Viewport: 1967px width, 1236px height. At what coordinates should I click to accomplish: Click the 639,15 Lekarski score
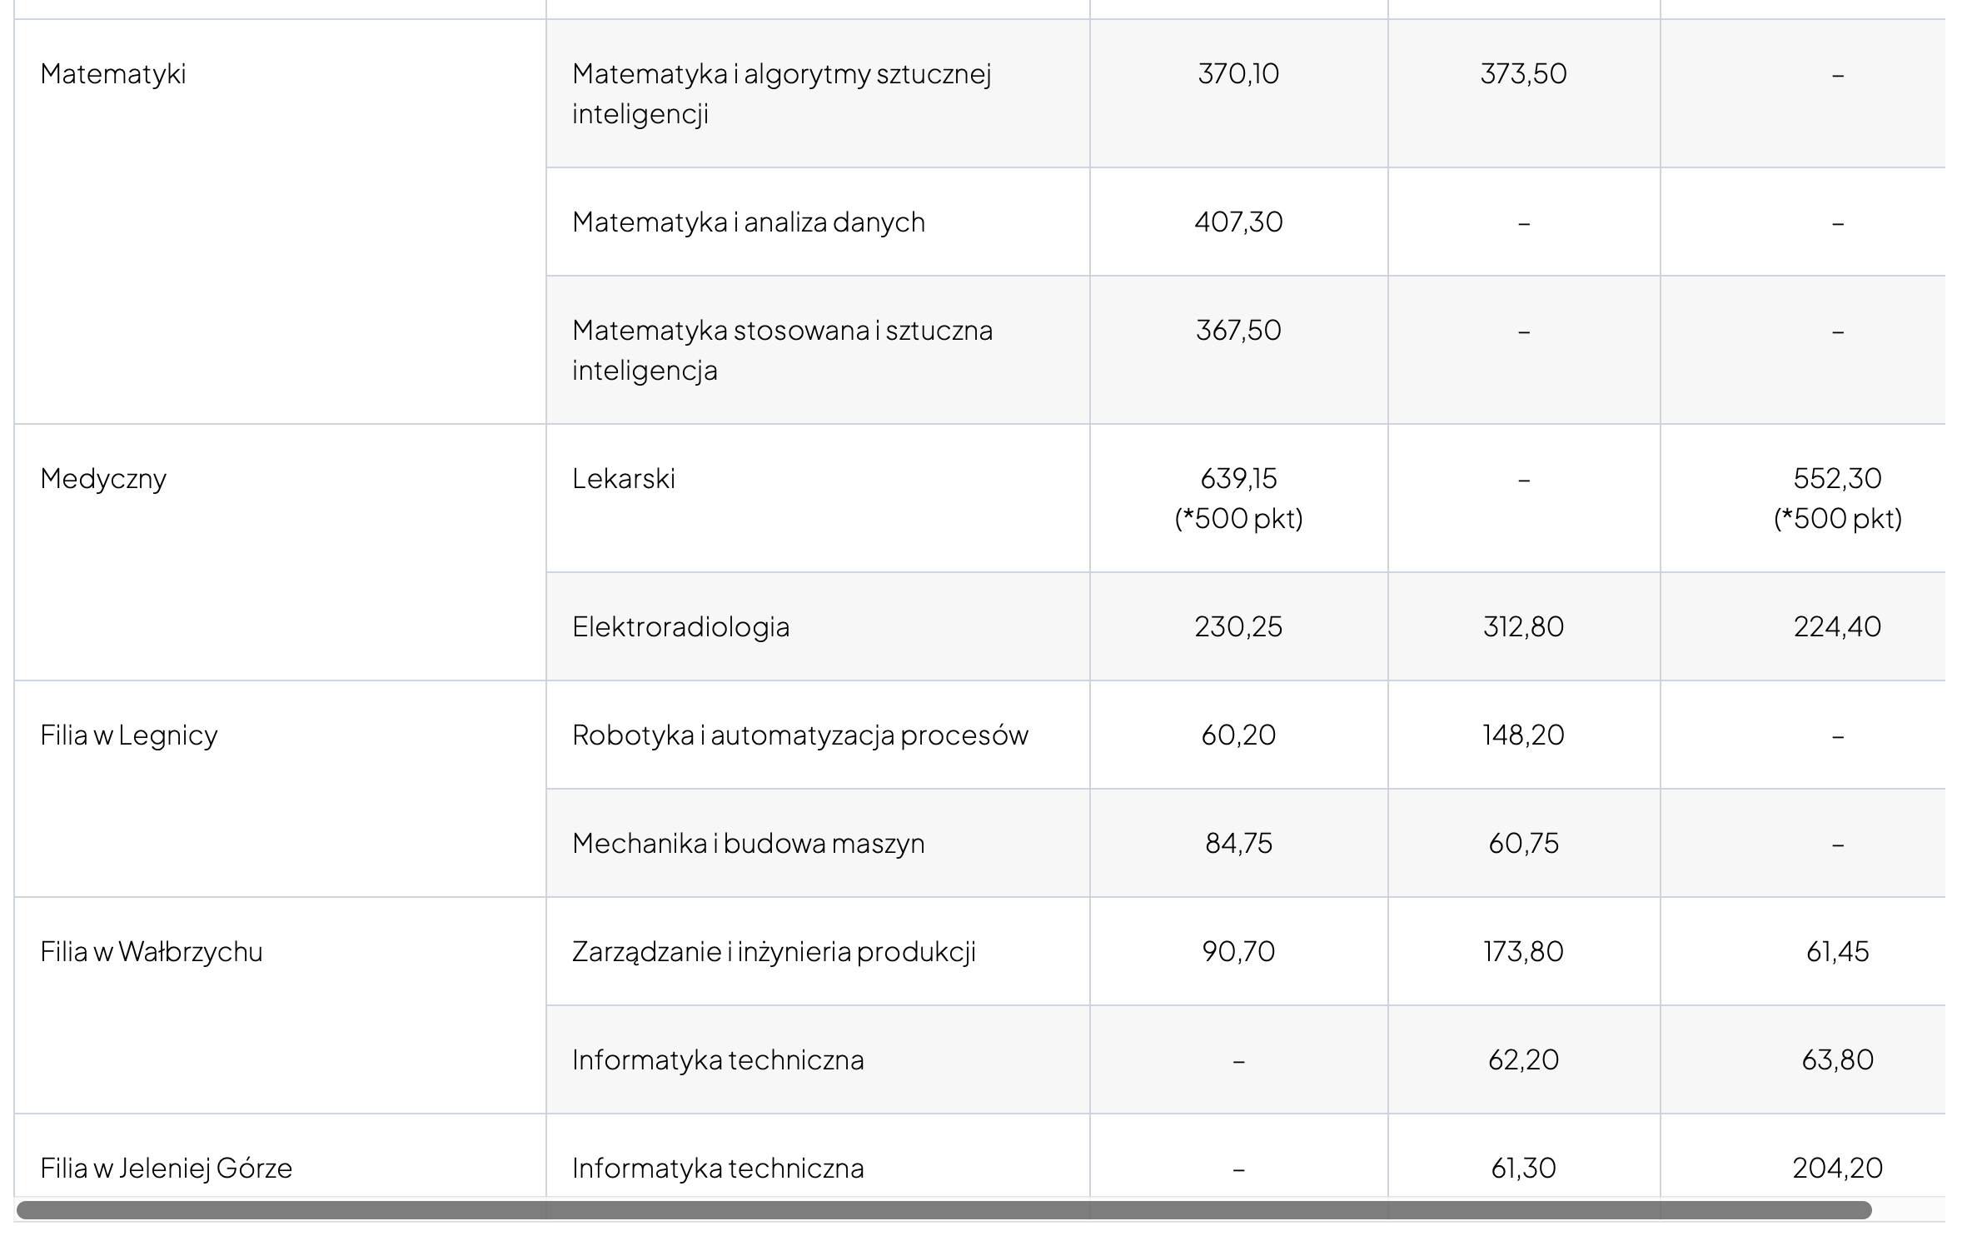click(x=1238, y=479)
